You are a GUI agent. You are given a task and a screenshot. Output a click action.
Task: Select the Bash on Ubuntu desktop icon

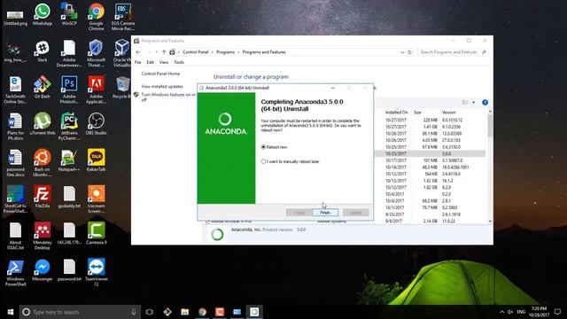[43, 163]
